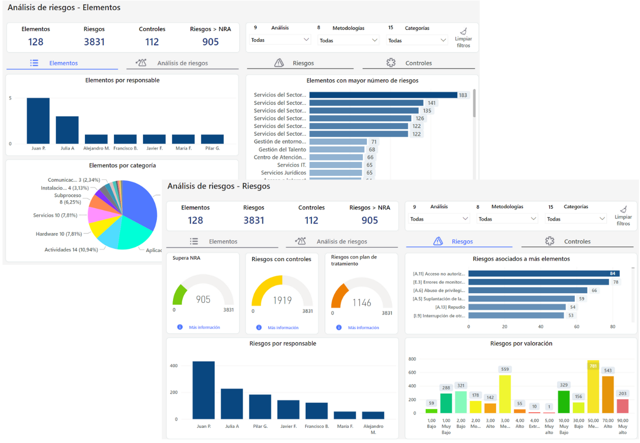Click the 183 bar in Elementos con mayor número de riesgos

pyautogui.click(x=383, y=95)
